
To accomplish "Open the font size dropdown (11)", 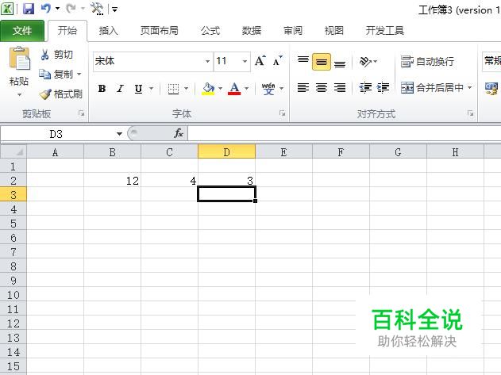I will (x=245, y=61).
